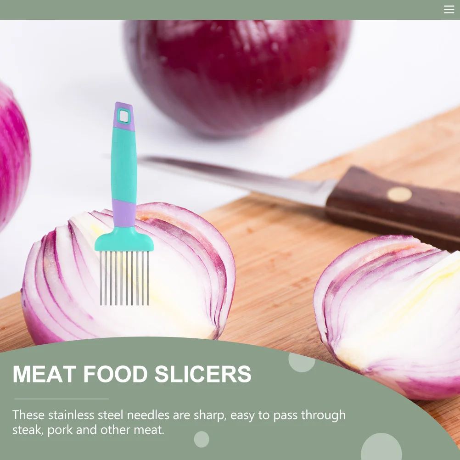The height and width of the screenshot is (460, 460).
Task: Click the thin divider line under heading
Action: click(x=62, y=399)
